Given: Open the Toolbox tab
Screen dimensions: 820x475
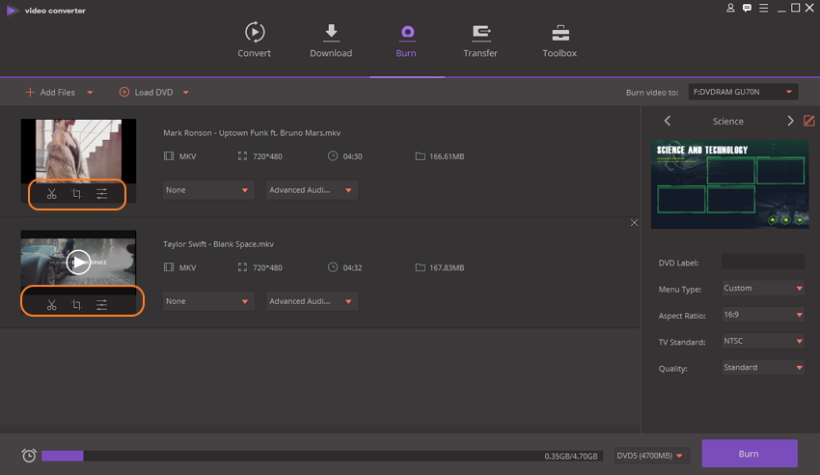Looking at the screenshot, I should click(560, 41).
